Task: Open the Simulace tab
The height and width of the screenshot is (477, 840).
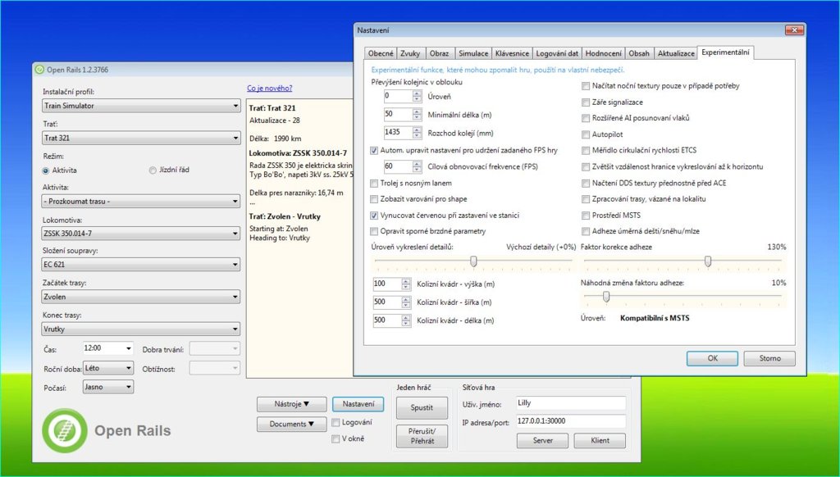Action: pos(473,53)
